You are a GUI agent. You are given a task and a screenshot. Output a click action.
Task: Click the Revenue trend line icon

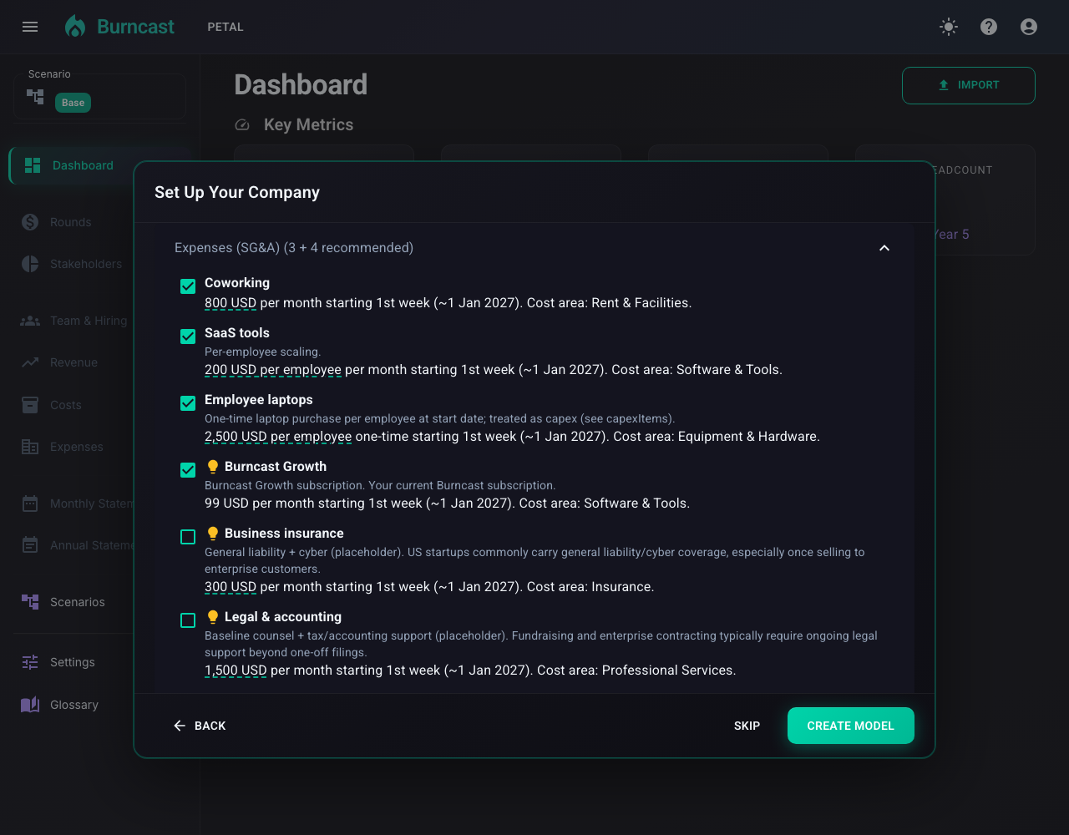click(x=30, y=362)
